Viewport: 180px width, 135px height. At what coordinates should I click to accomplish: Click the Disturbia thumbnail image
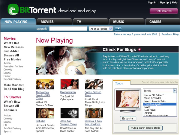(45, 113)
